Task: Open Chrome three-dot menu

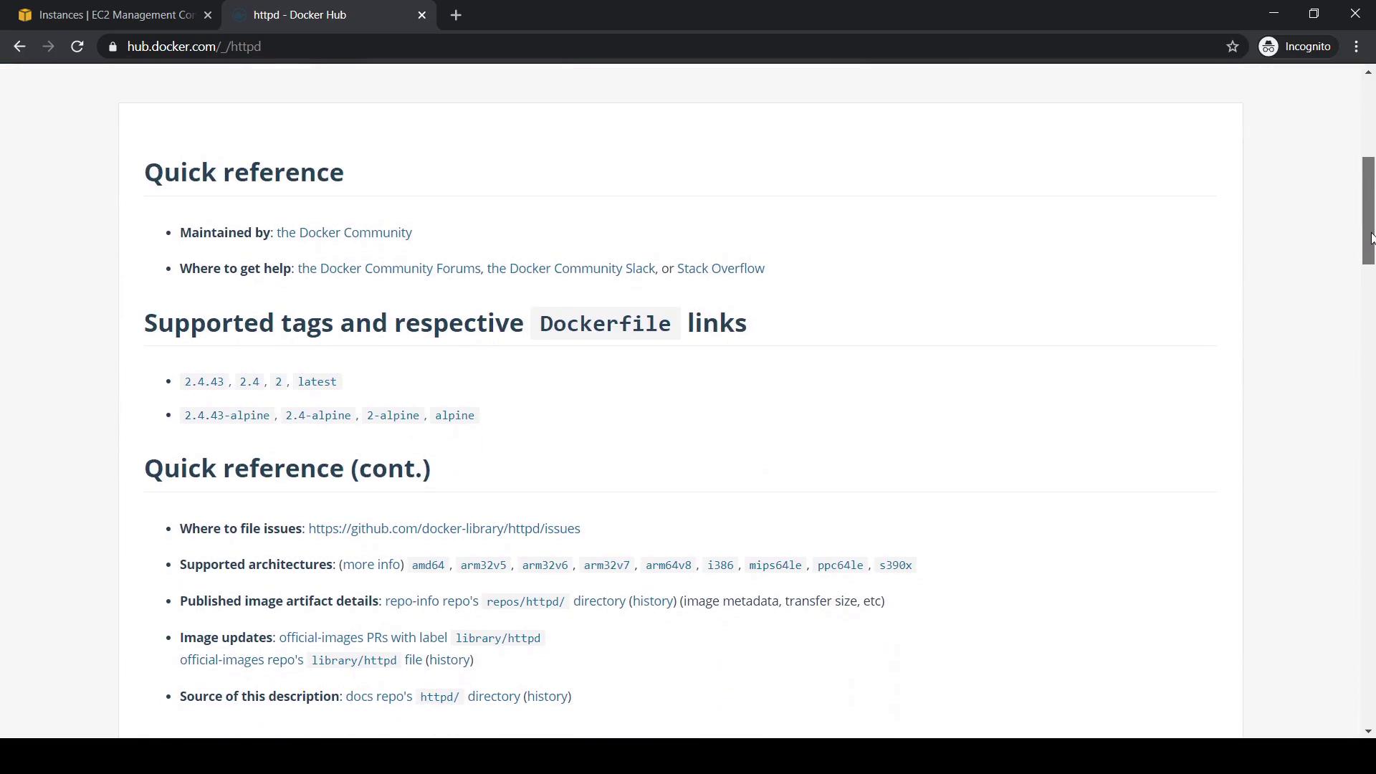Action: point(1357,47)
